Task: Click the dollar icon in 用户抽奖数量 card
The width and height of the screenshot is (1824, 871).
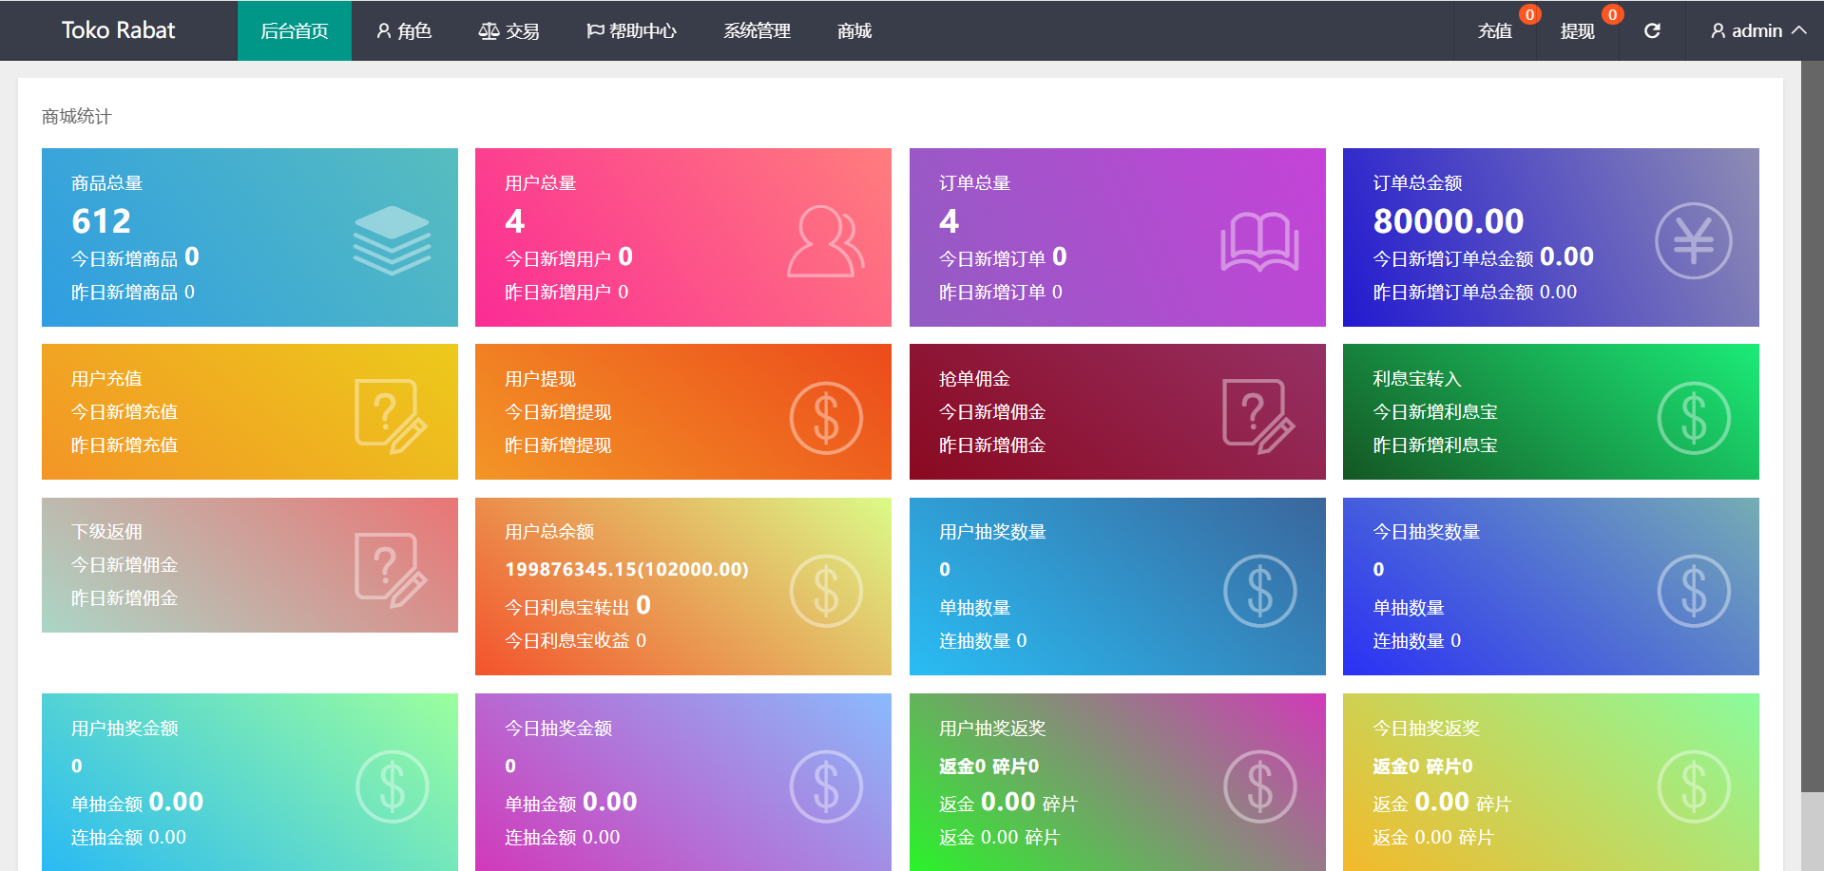Action: click(x=1259, y=591)
